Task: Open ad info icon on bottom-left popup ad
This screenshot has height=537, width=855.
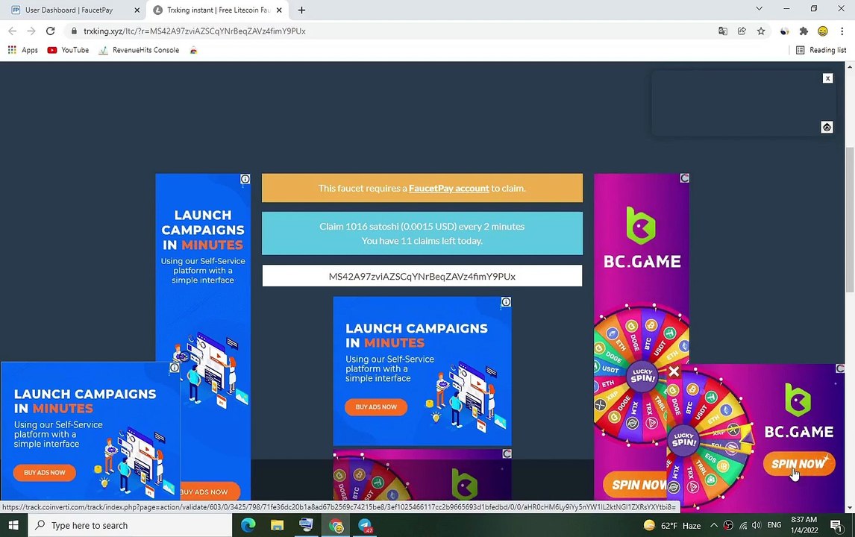Action: [x=175, y=368]
